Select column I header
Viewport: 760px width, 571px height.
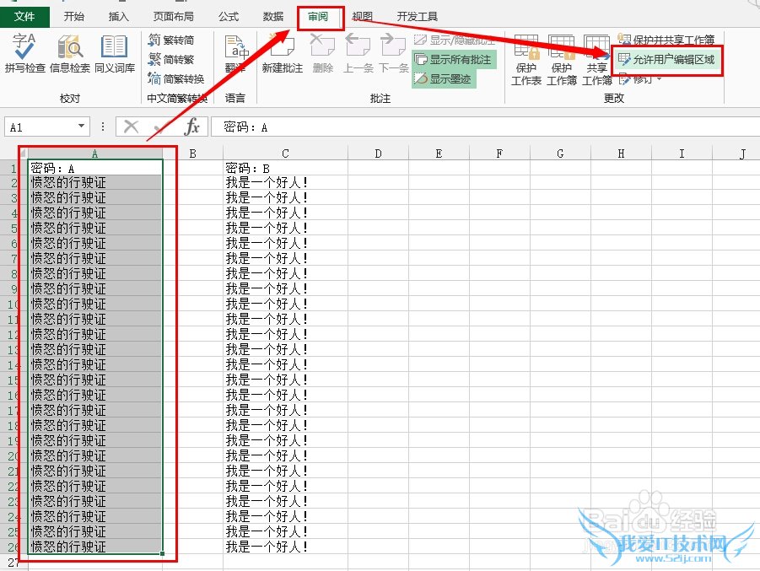click(x=682, y=154)
